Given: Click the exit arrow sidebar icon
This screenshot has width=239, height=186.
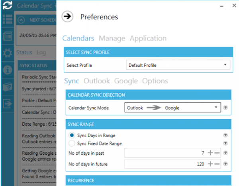Looking at the screenshot, I should point(7,103).
